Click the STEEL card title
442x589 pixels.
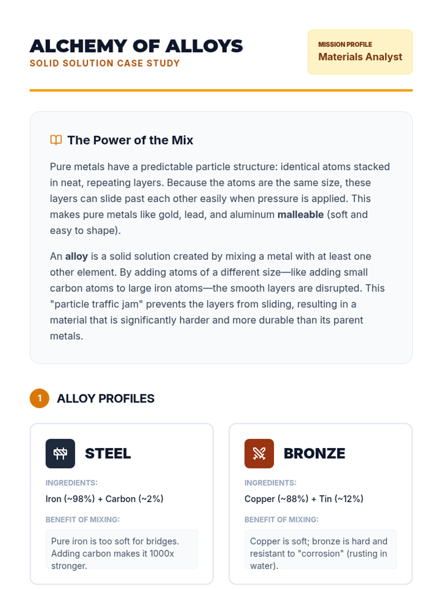(x=108, y=454)
